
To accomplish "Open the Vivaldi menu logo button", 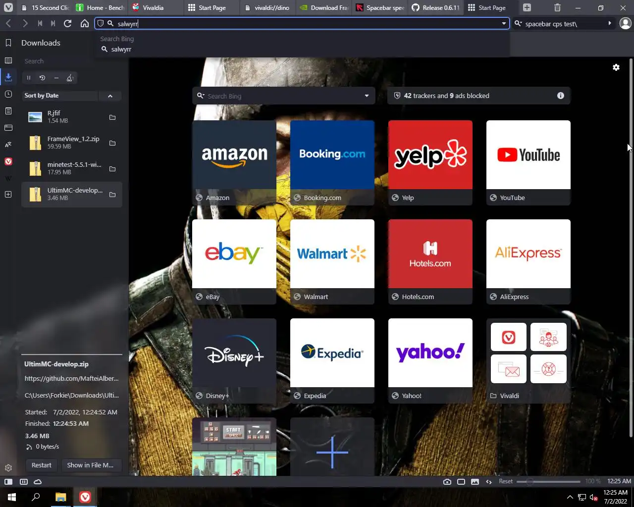I will pos(8,7).
